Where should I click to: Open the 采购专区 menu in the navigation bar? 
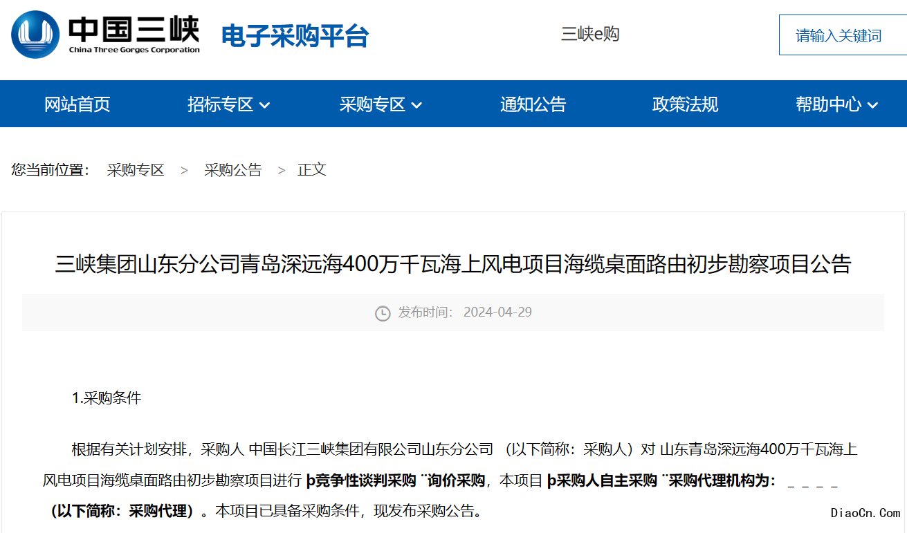pyautogui.click(x=372, y=104)
